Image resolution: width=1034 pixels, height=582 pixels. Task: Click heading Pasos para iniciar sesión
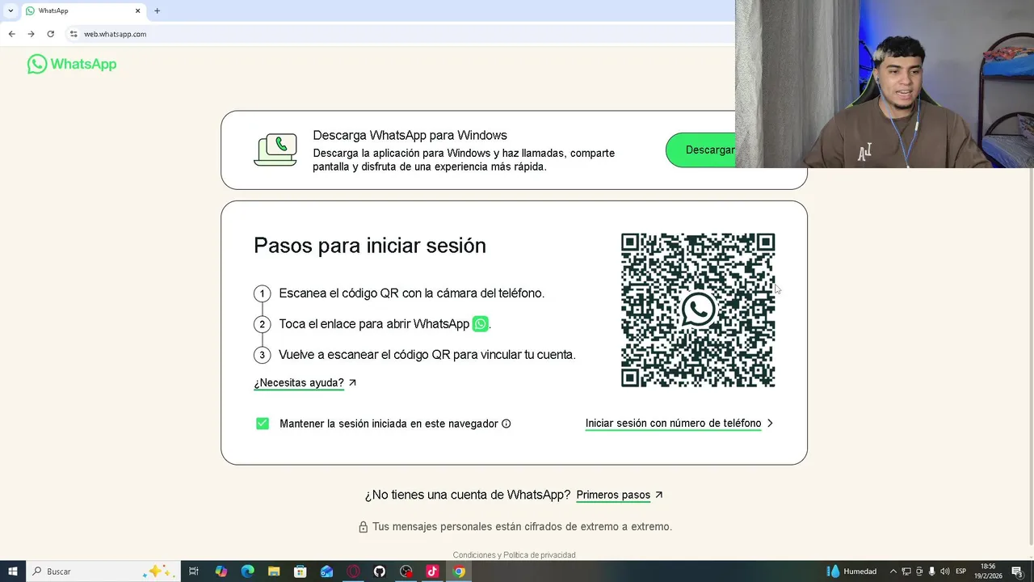pos(370,246)
